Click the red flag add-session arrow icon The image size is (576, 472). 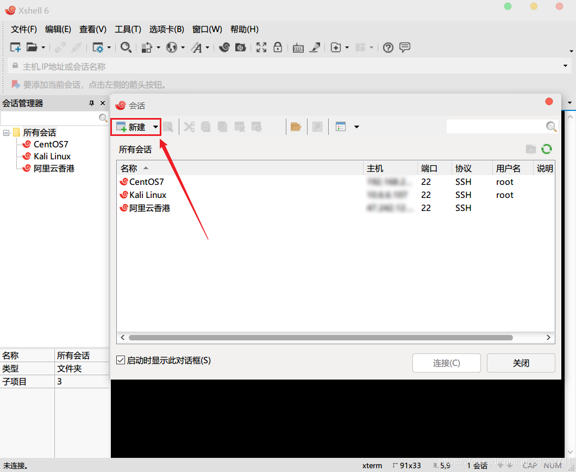pyautogui.click(x=16, y=84)
